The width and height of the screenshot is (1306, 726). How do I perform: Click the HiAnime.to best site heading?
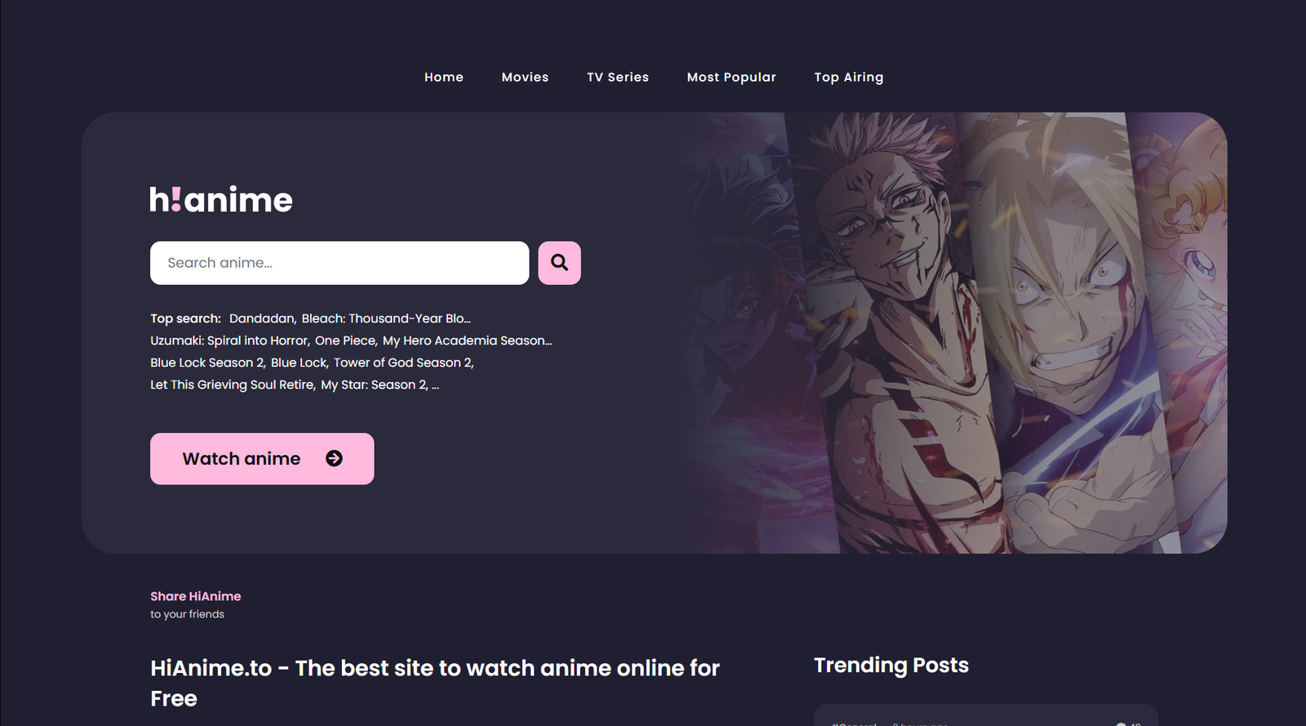435,683
